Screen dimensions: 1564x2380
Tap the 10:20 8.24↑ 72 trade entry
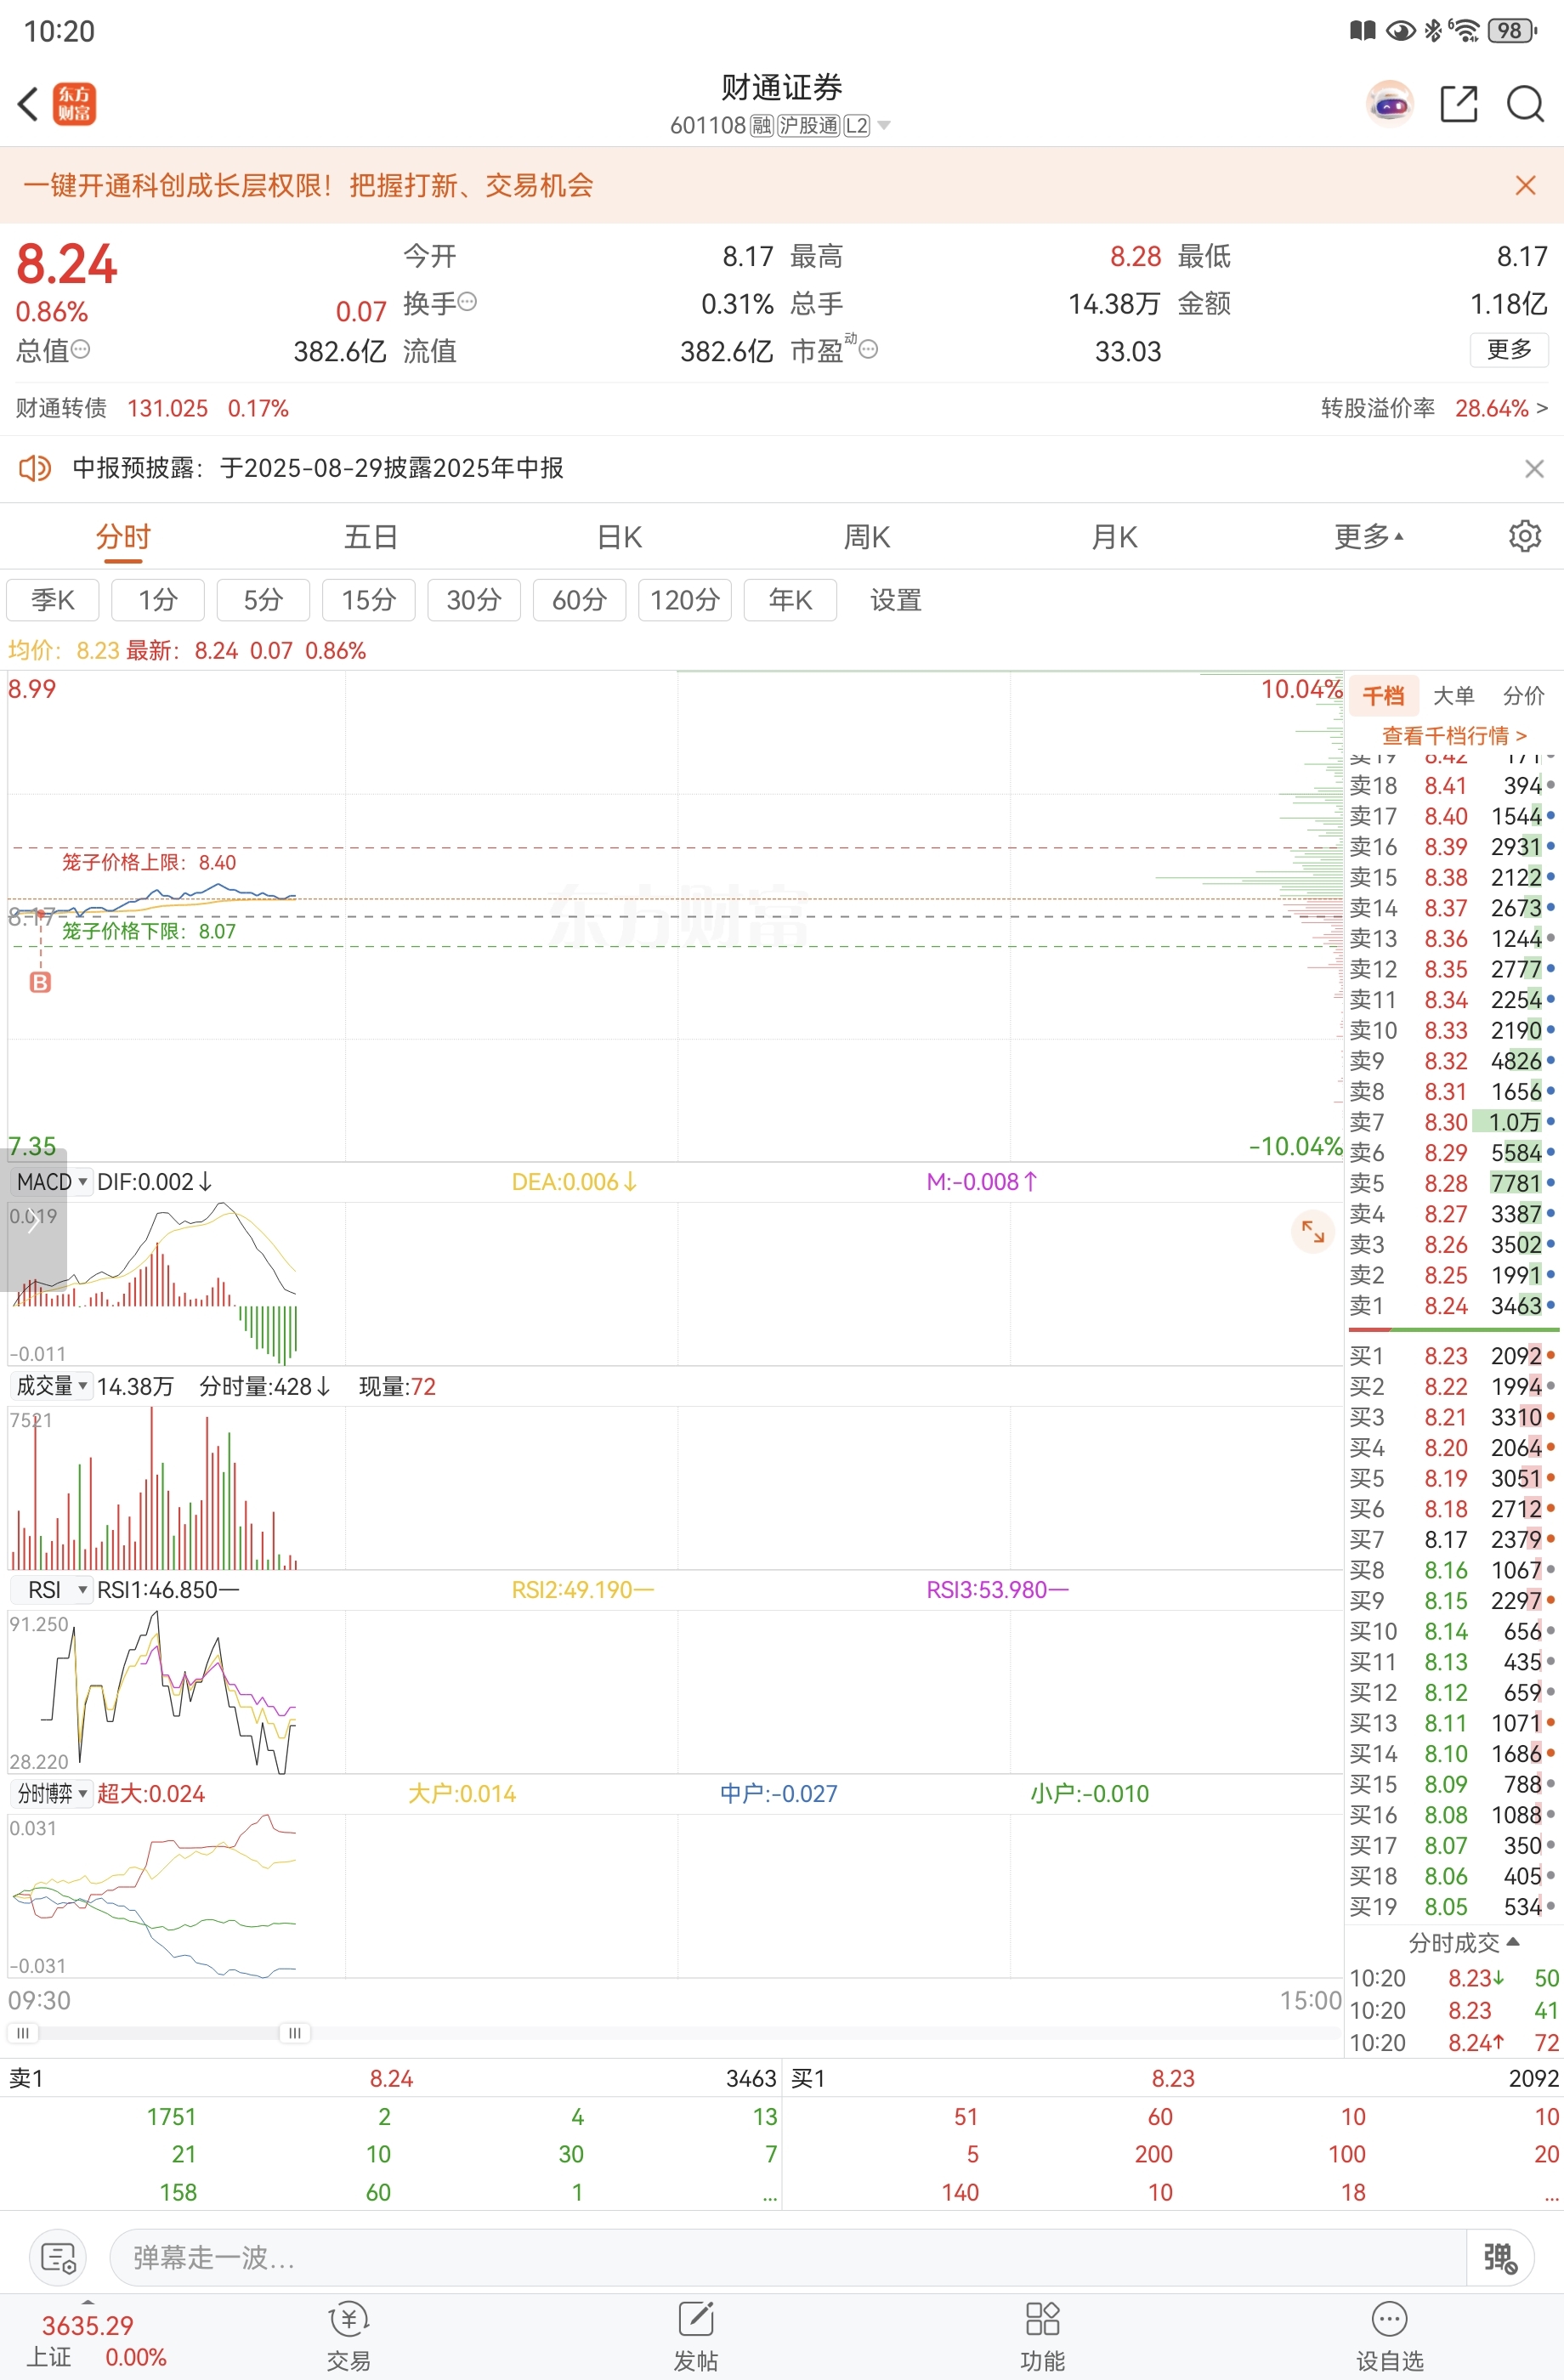1454,2043
